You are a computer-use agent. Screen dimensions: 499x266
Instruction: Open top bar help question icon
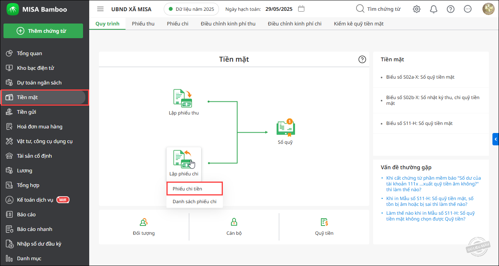click(x=450, y=9)
